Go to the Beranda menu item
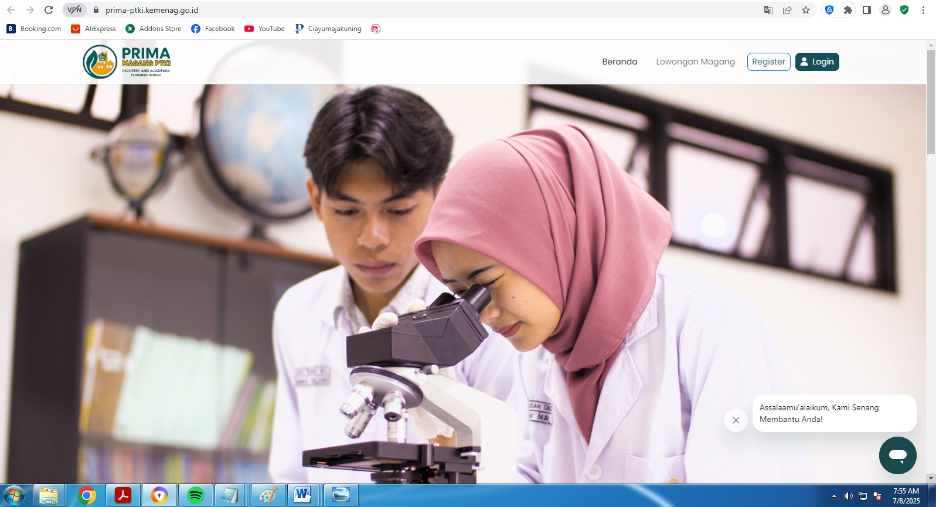 (x=620, y=62)
